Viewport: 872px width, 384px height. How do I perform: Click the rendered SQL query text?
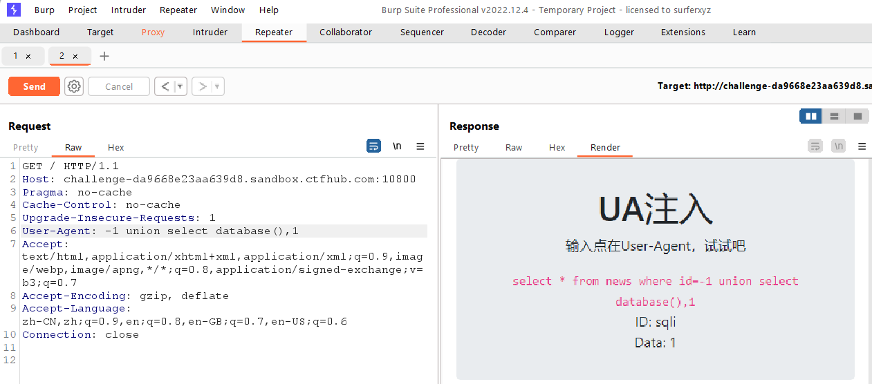[x=655, y=291]
